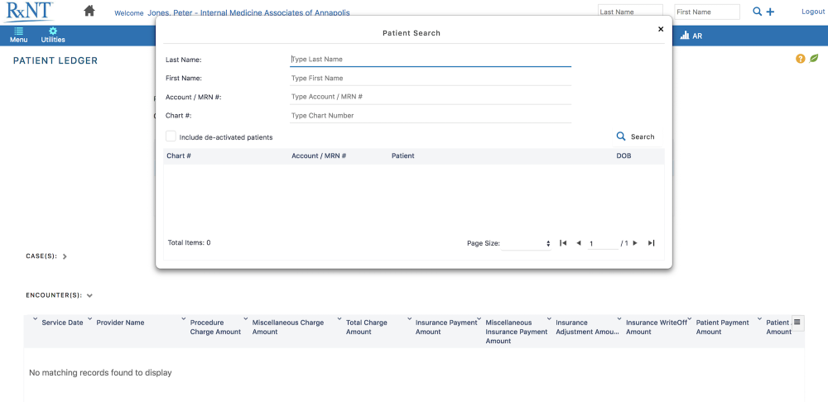Viewport: 828px width, 402px height.
Task: Click the Total Items: 0 text
Action: tap(189, 242)
